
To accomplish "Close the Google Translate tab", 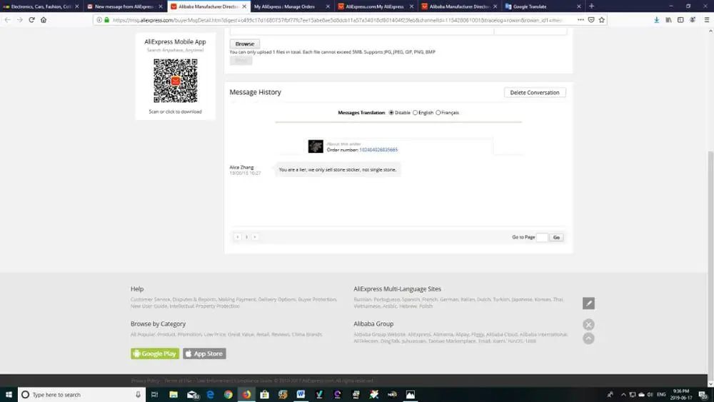I will coord(579,6).
